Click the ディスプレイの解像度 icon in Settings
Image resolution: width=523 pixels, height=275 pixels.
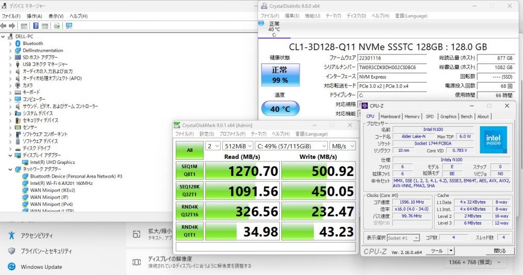(x=137, y=262)
